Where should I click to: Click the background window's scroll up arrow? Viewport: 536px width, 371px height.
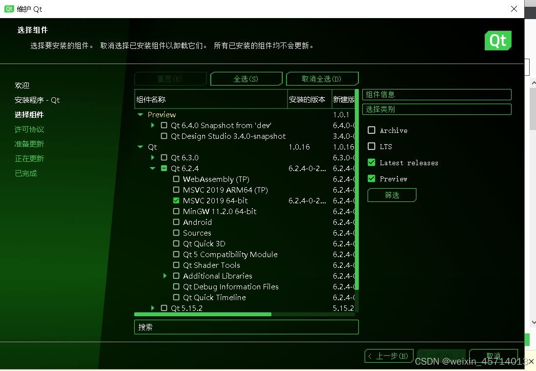(533, 83)
